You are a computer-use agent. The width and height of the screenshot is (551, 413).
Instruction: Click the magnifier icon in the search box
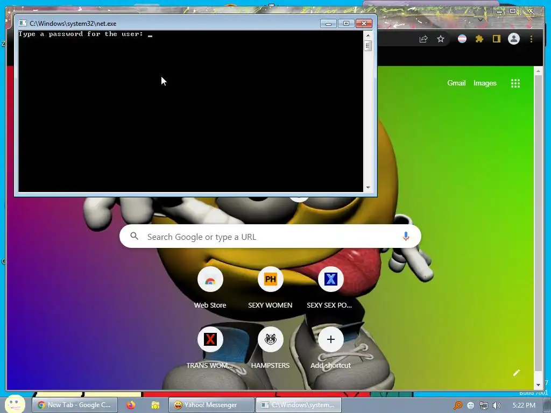point(134,236)
